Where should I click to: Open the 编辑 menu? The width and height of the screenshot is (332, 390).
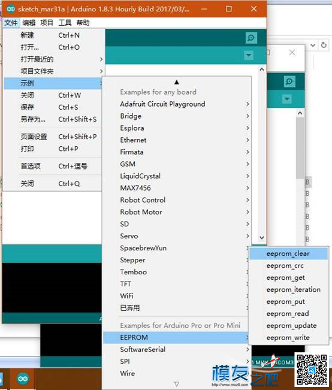(29, 23)
